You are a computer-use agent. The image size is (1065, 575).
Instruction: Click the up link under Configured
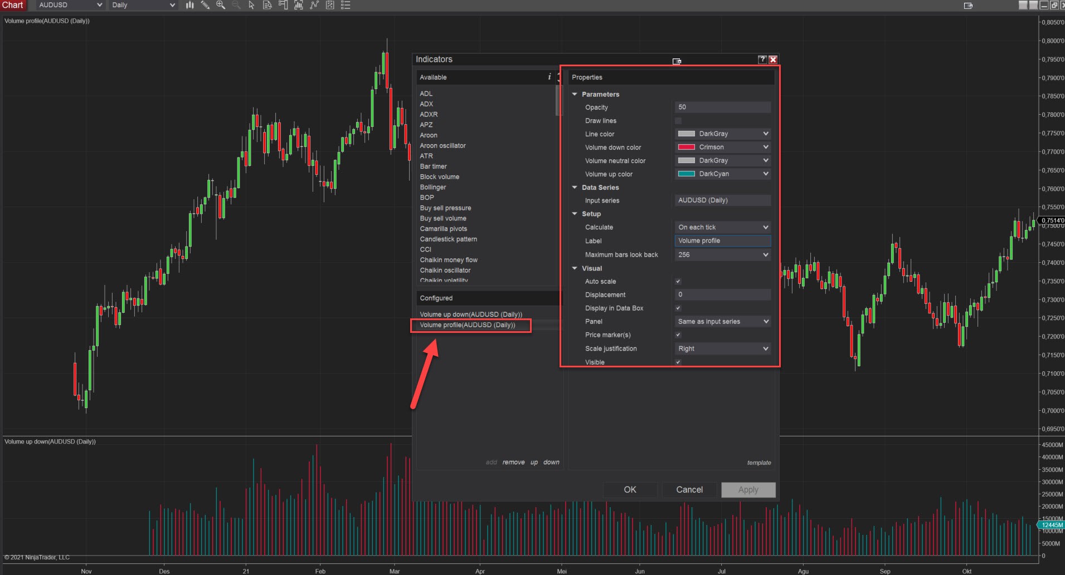pyautogui.click(x=534, y=463)
